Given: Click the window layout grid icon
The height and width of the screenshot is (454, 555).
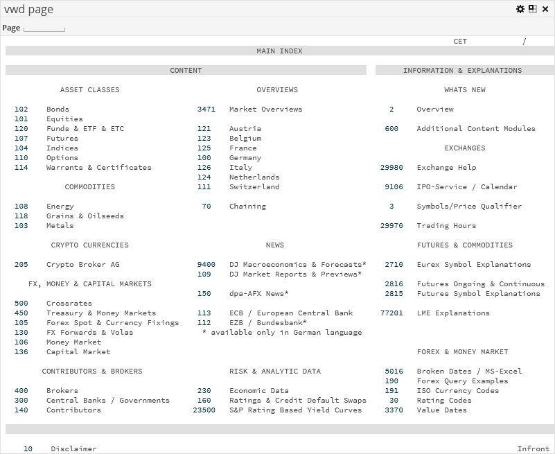Looking at the screenshot, I should (x=532, y=9).
